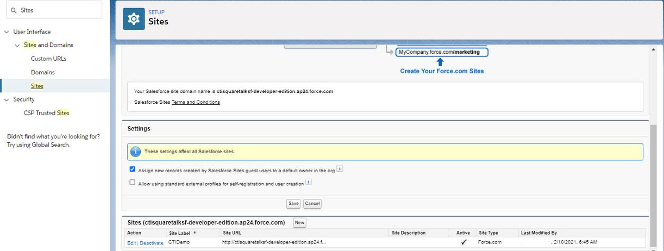This screenshot has height=251, width=664.
Task: Click Cancel button in Settings
Action: point(312,204)
